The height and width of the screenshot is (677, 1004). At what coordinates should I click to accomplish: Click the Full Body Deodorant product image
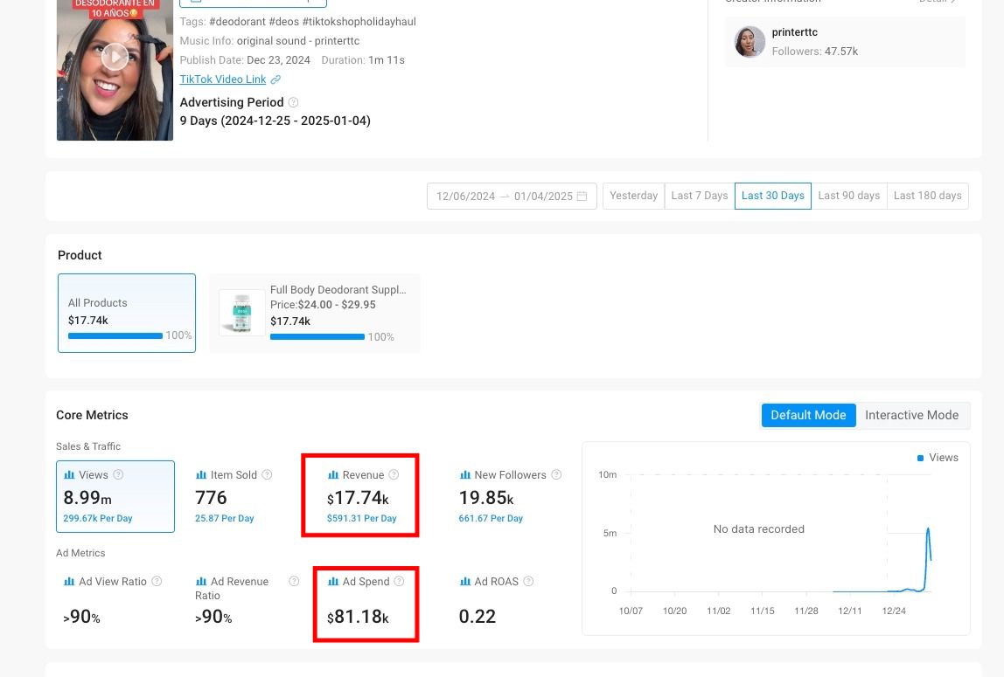pos(242,313)
